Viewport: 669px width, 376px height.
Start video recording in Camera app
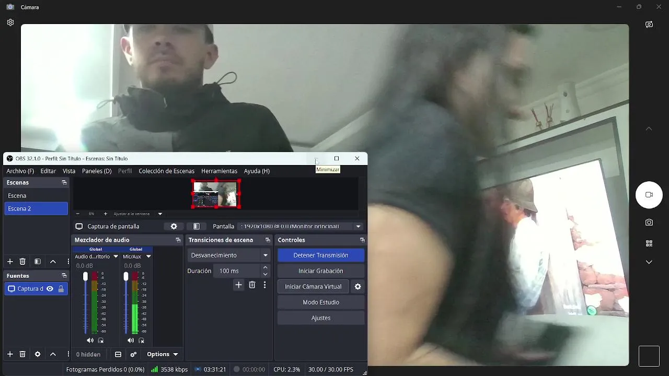pyautogui.click(x=649, y=195)
